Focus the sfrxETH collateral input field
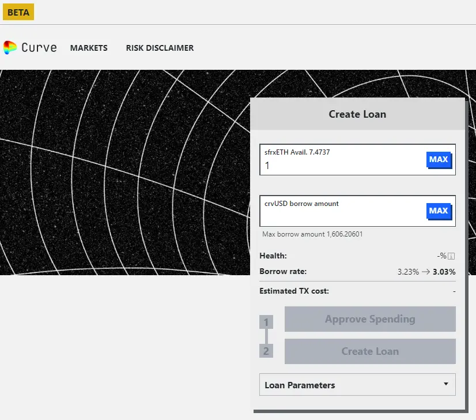The image size is (476, 420). coord(357,160)
